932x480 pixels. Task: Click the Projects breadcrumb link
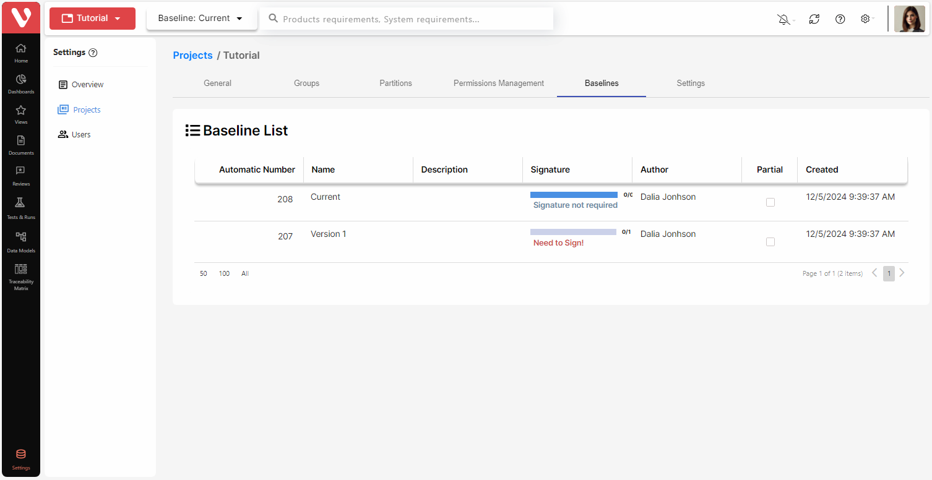[x=192, y=56]
